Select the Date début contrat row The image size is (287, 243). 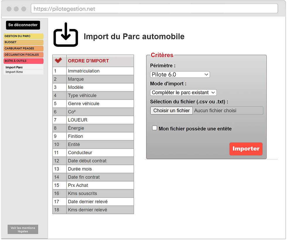[x=93, y=161]
